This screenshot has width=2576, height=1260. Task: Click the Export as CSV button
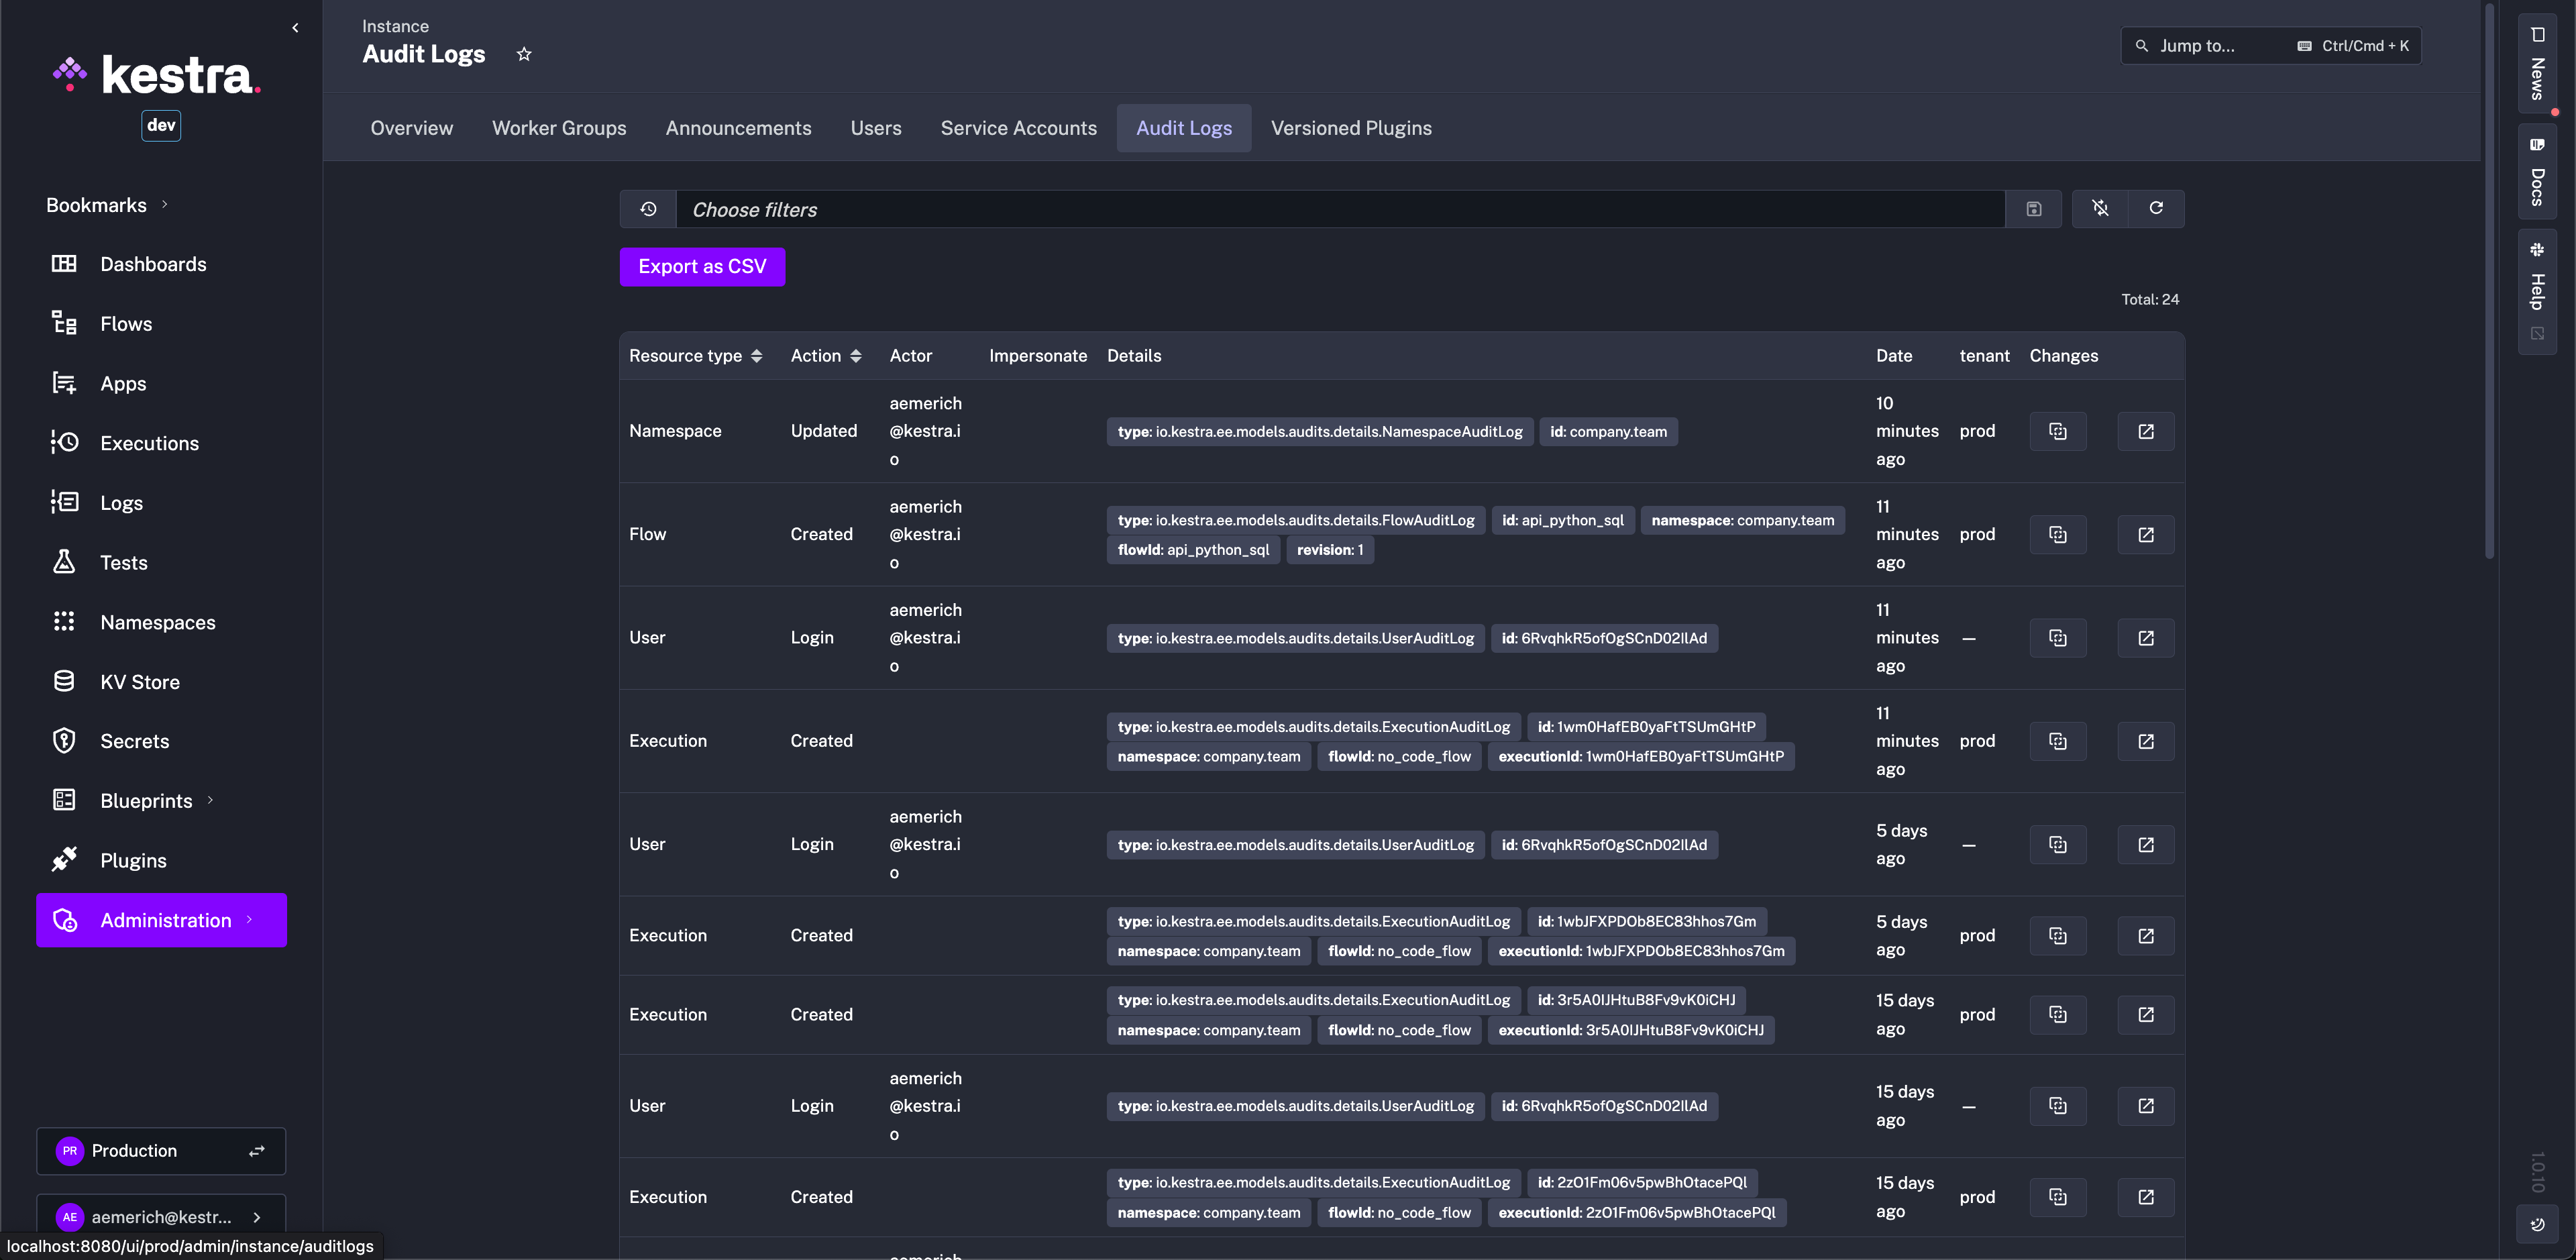(x=702, y=266)
